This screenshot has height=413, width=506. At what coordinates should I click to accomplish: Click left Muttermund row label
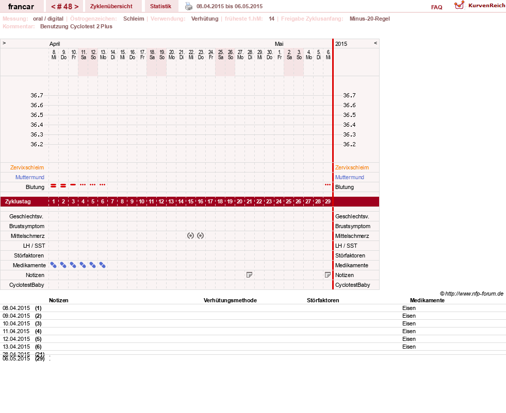(x=30, y=177)
